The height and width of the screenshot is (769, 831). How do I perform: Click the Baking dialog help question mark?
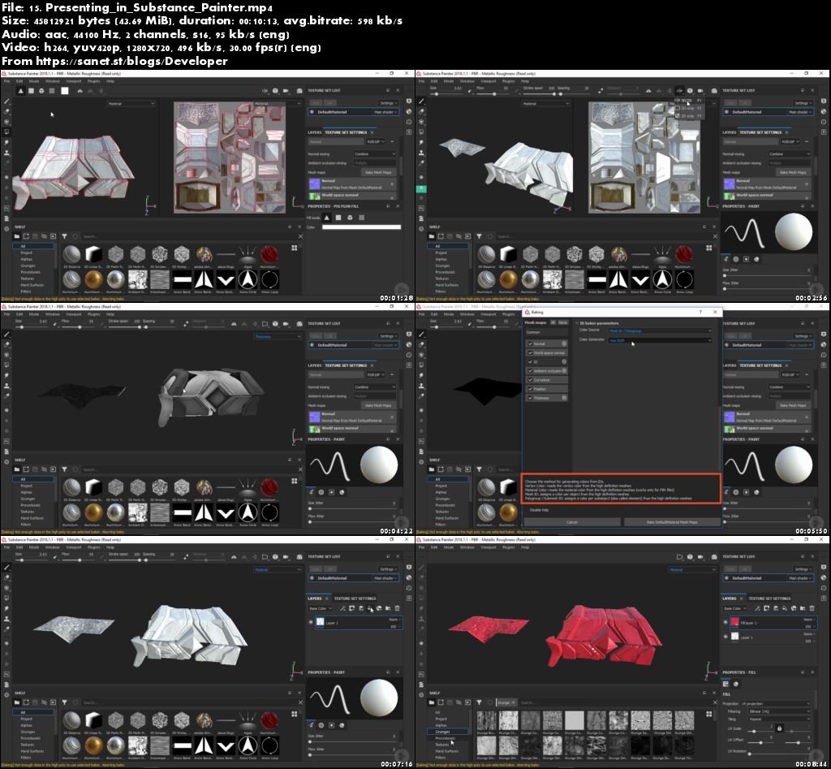[x=700, y=313]
